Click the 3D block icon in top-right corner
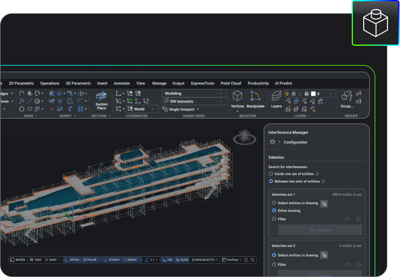This screenshot has width=400, height=277. (x=375, y=23)
